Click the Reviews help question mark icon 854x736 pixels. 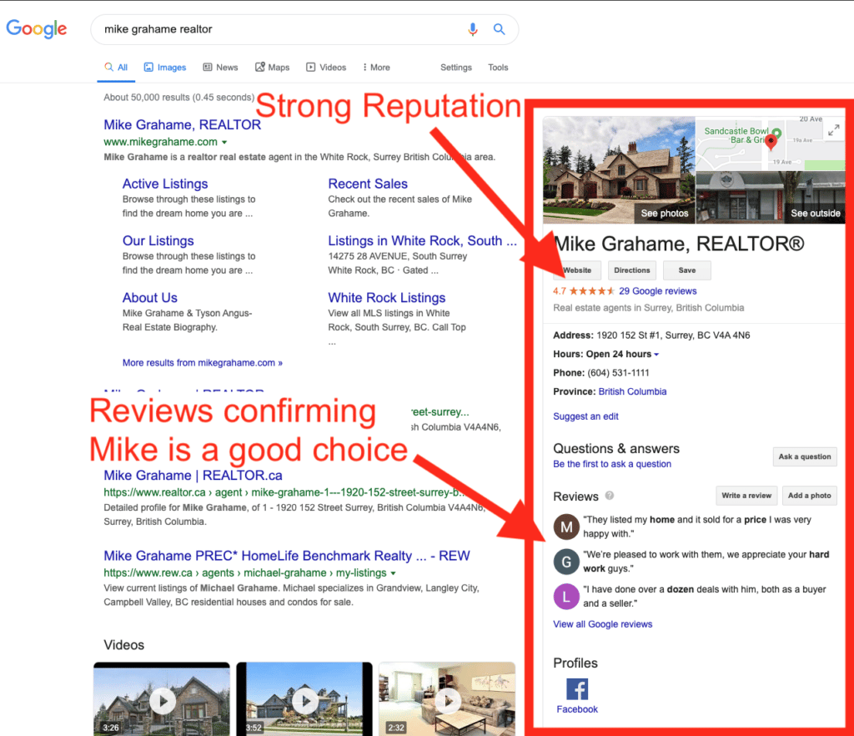(x=610, y=496)
